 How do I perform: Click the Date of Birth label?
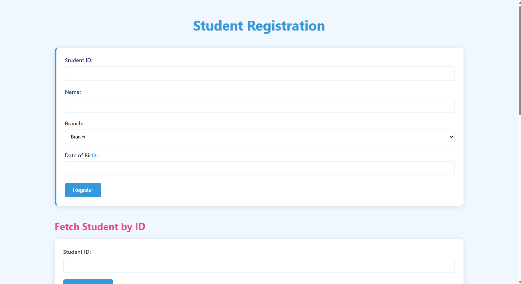click(81, 155)
